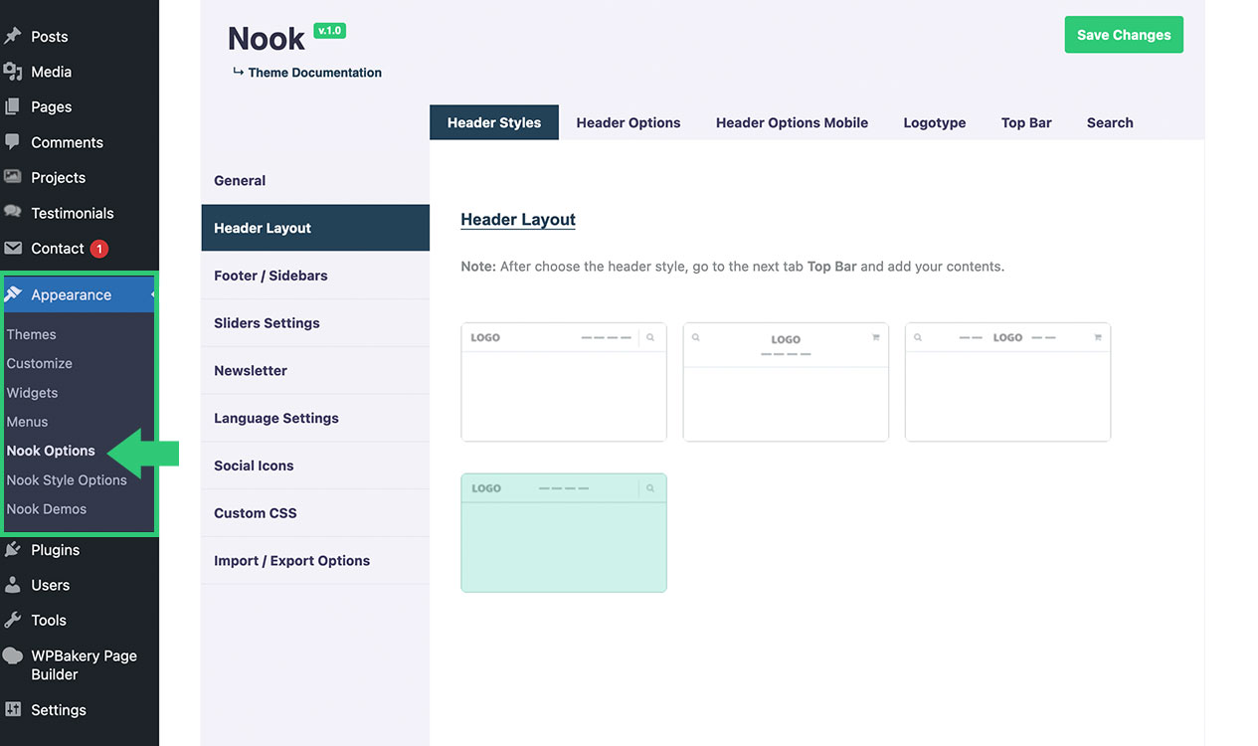Choose the highlighted green header layout thumbnail
This screenshot has height=746, width=1258.
pyautogui.click(x=563, y=533)
